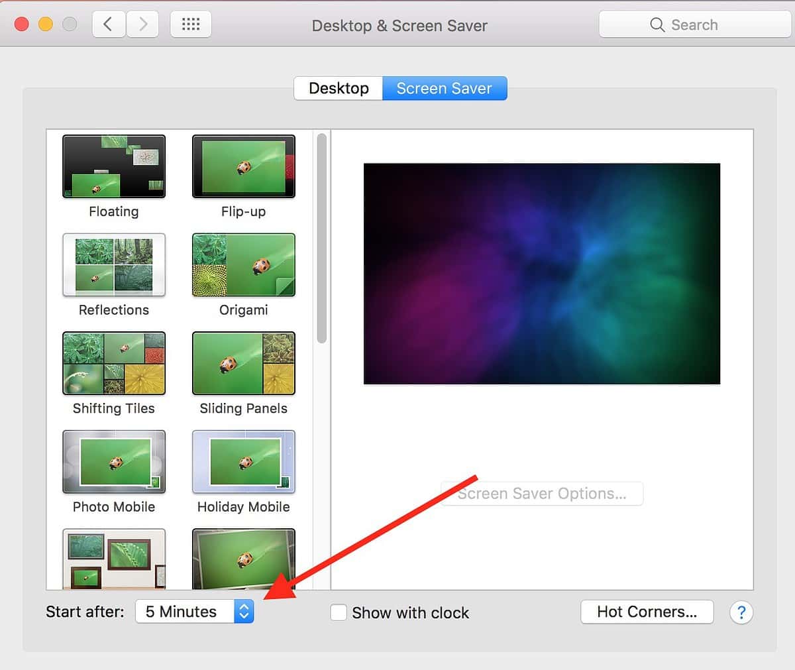Select the Photo Mobile screen saver
Screen dimensions: 795x670
pyautogui.click(x=113, y=461)
